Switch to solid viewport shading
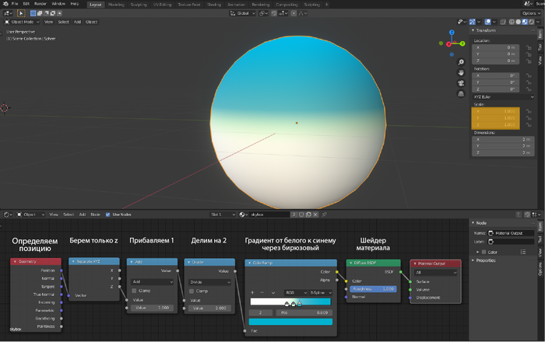Viewport: 545px width, 342px height. (x=519, y=22)
